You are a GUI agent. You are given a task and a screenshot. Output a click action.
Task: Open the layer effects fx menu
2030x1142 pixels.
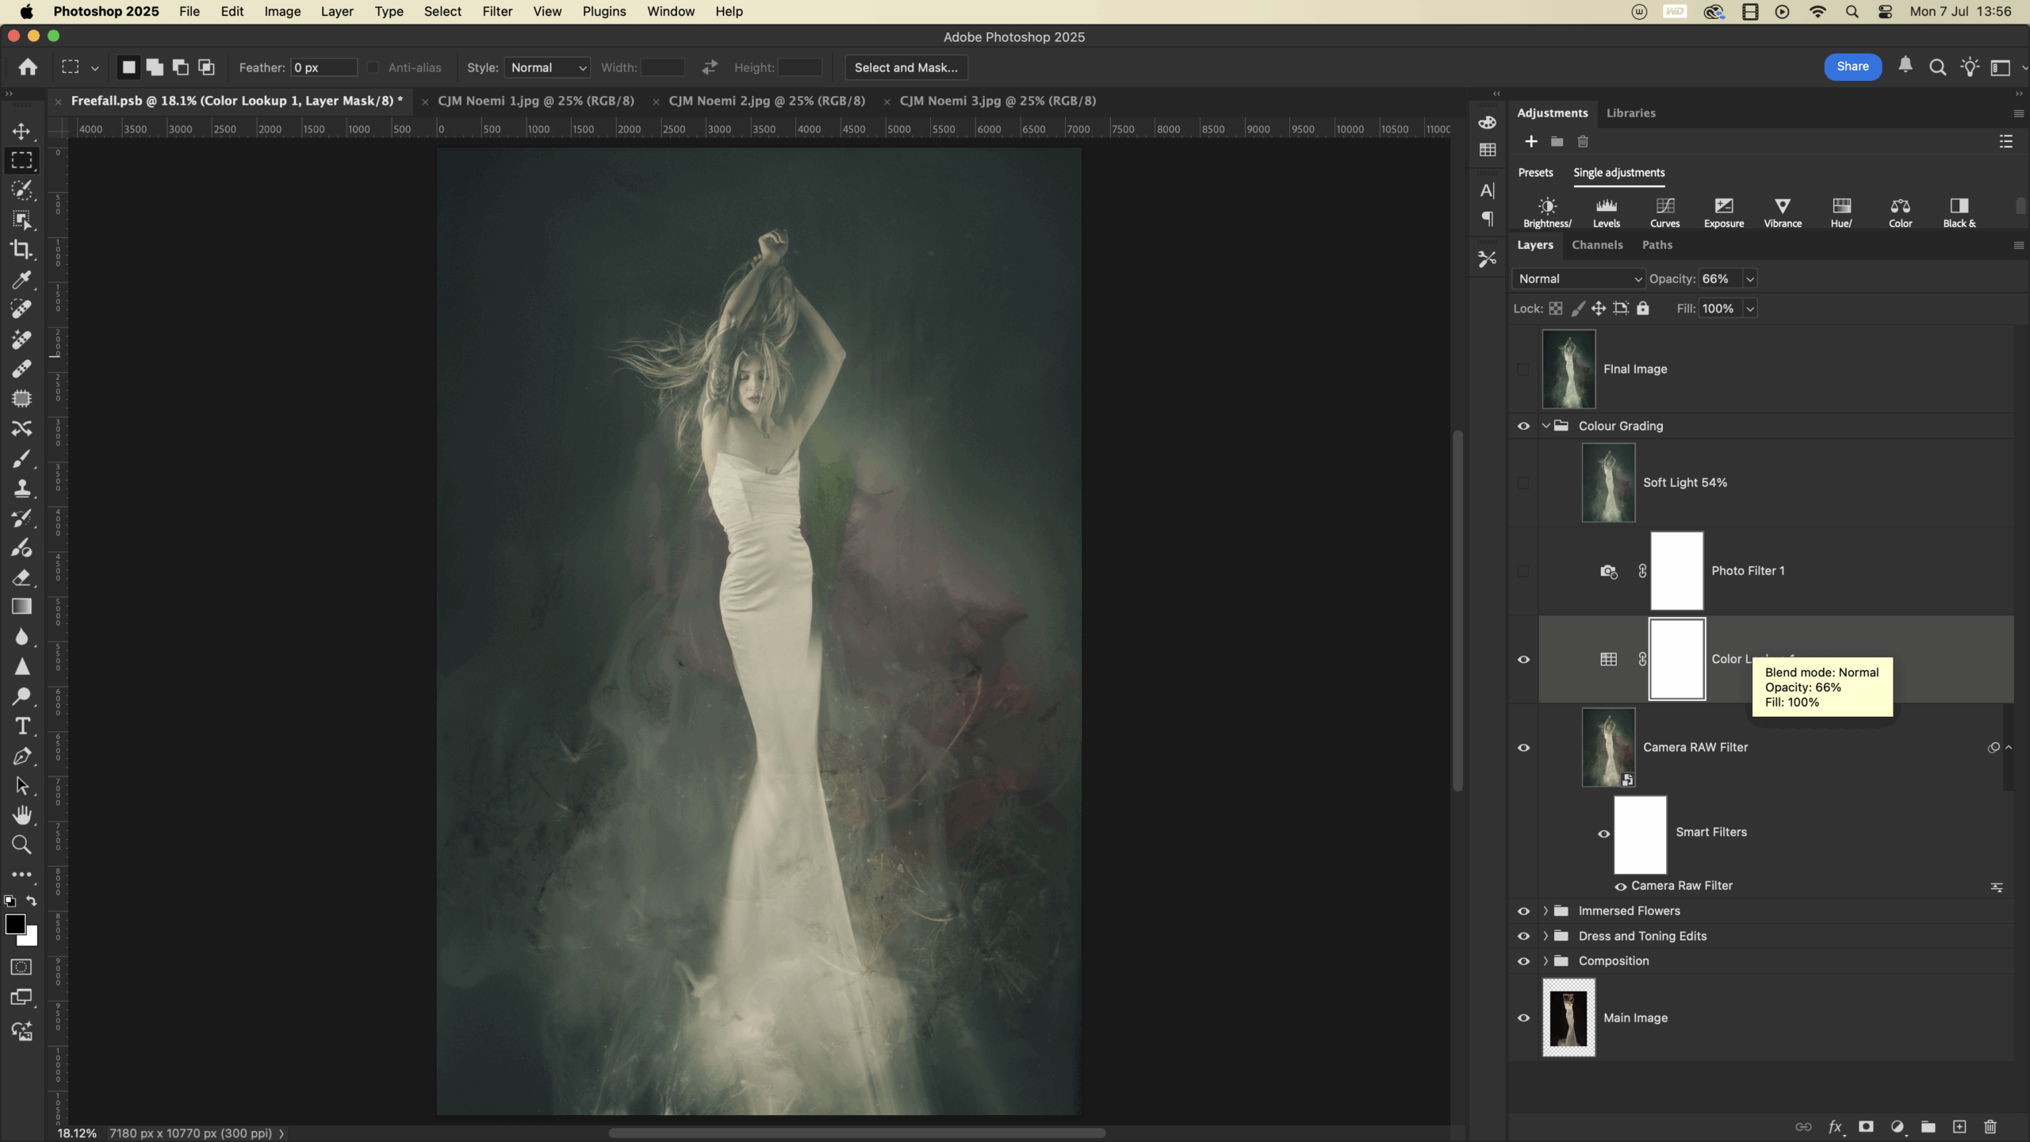pyautogui.click(x=1835, y=1127)
